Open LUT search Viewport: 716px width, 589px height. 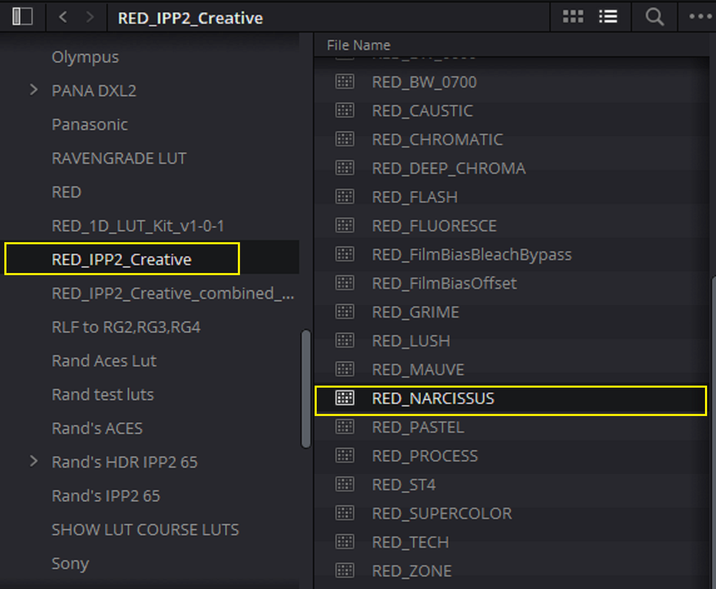(x=654, y=17)
